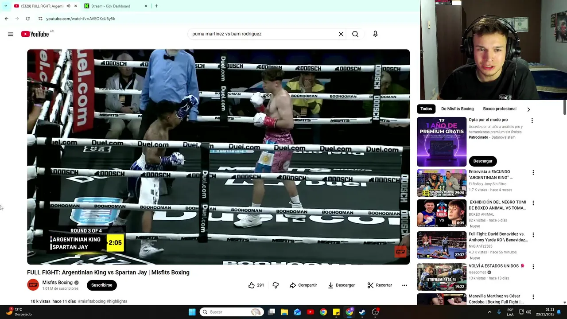Go back with the browser back arrow

[6, 19]
